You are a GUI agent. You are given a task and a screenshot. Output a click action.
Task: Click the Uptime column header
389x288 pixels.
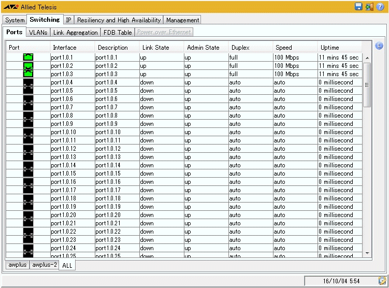(329, 48)
